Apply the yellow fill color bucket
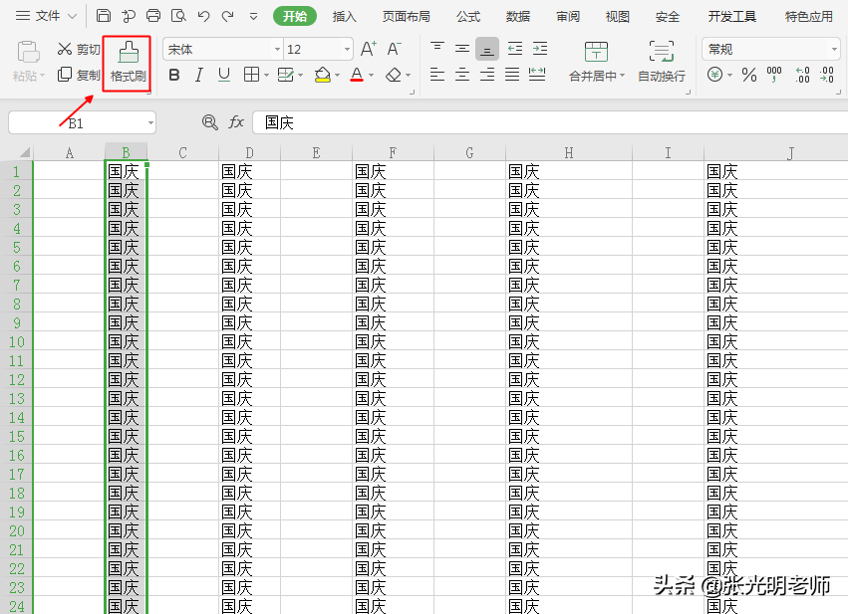Screen dimensions: 848x614 click(x=323, y=75)
